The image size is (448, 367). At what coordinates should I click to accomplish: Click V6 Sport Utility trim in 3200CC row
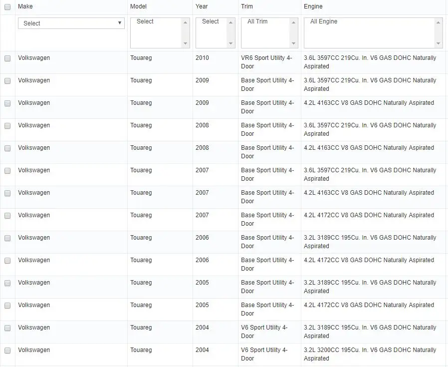pos(264,354)
